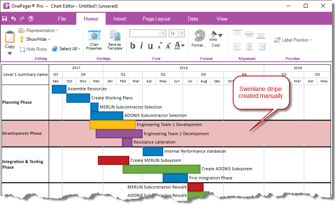Click the MERLIN Subcontractor Rework label
335x205 pixels.
tap(157, 187)
